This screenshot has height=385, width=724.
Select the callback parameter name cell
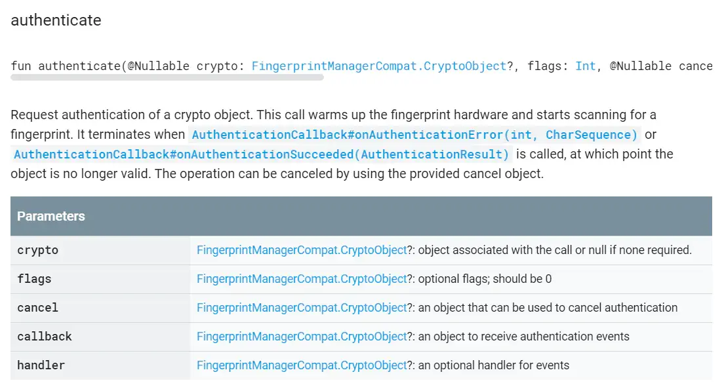pos(100,337)
